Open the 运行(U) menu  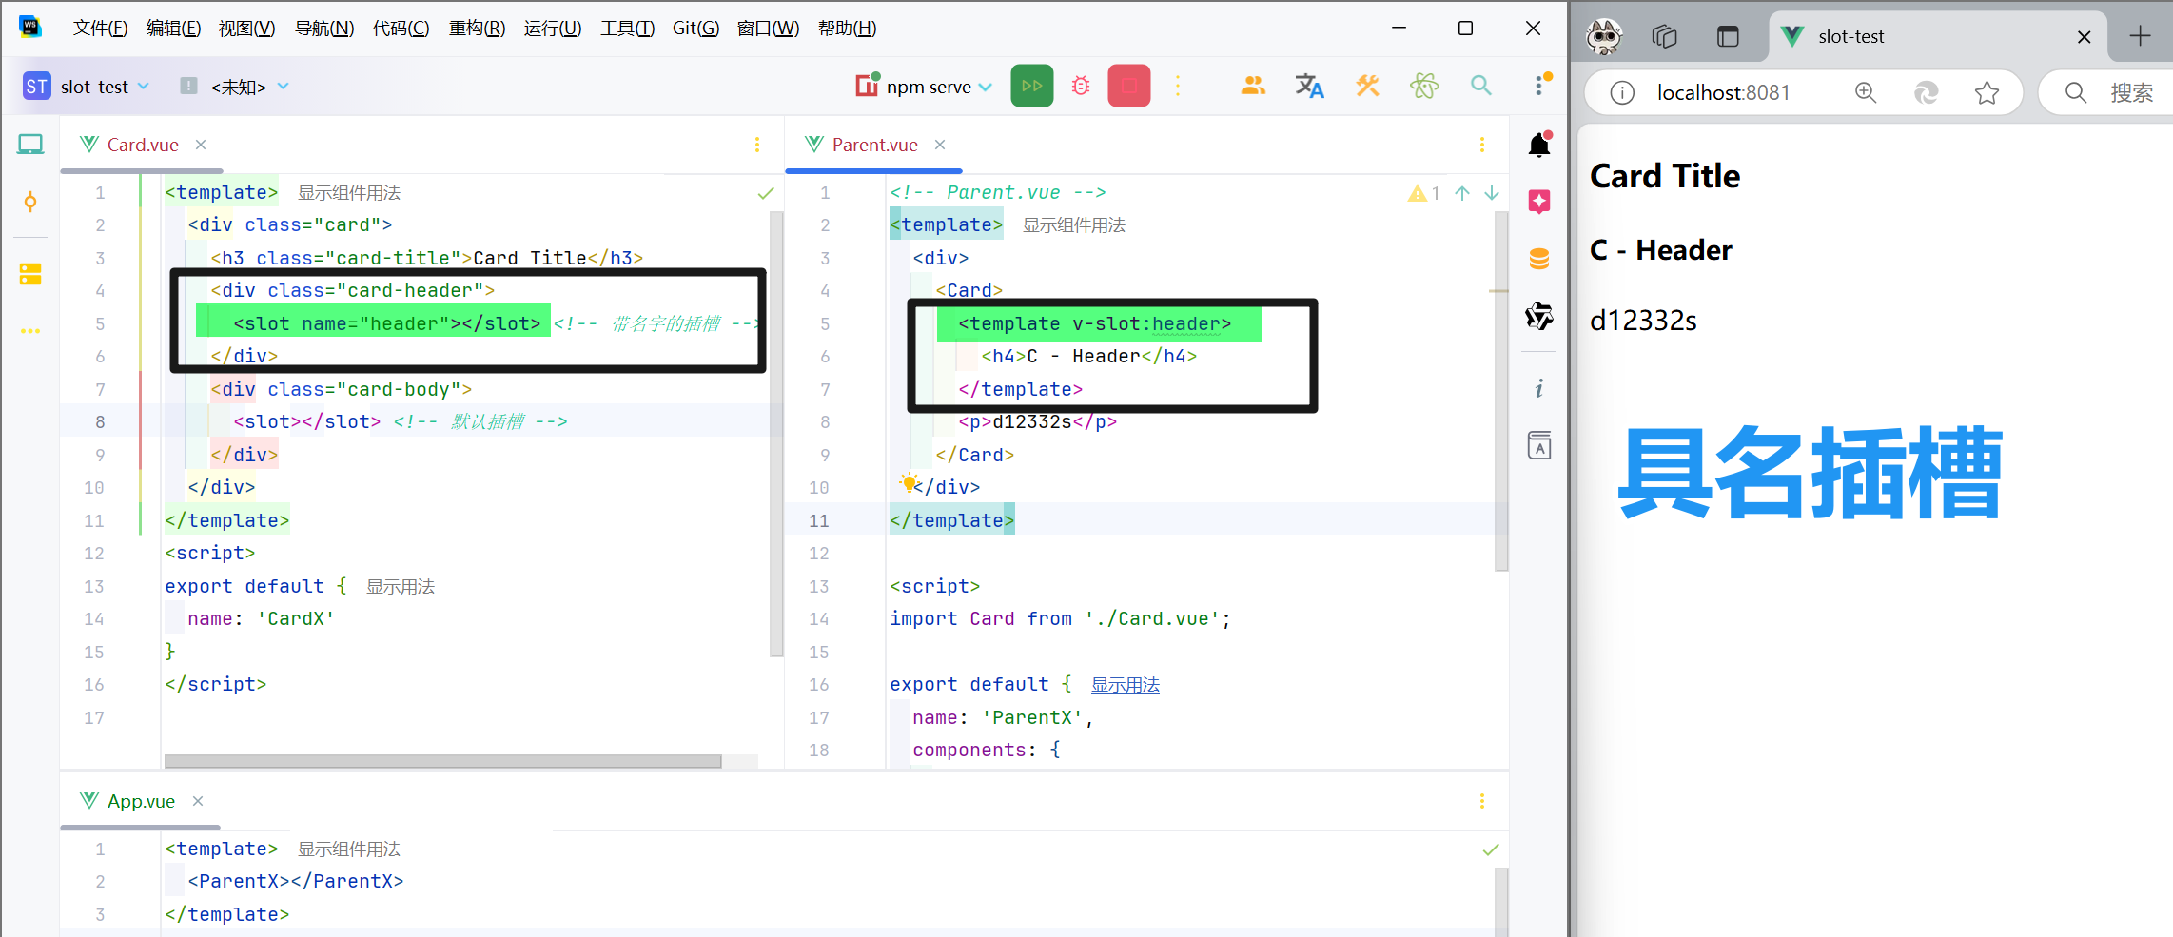552,29
